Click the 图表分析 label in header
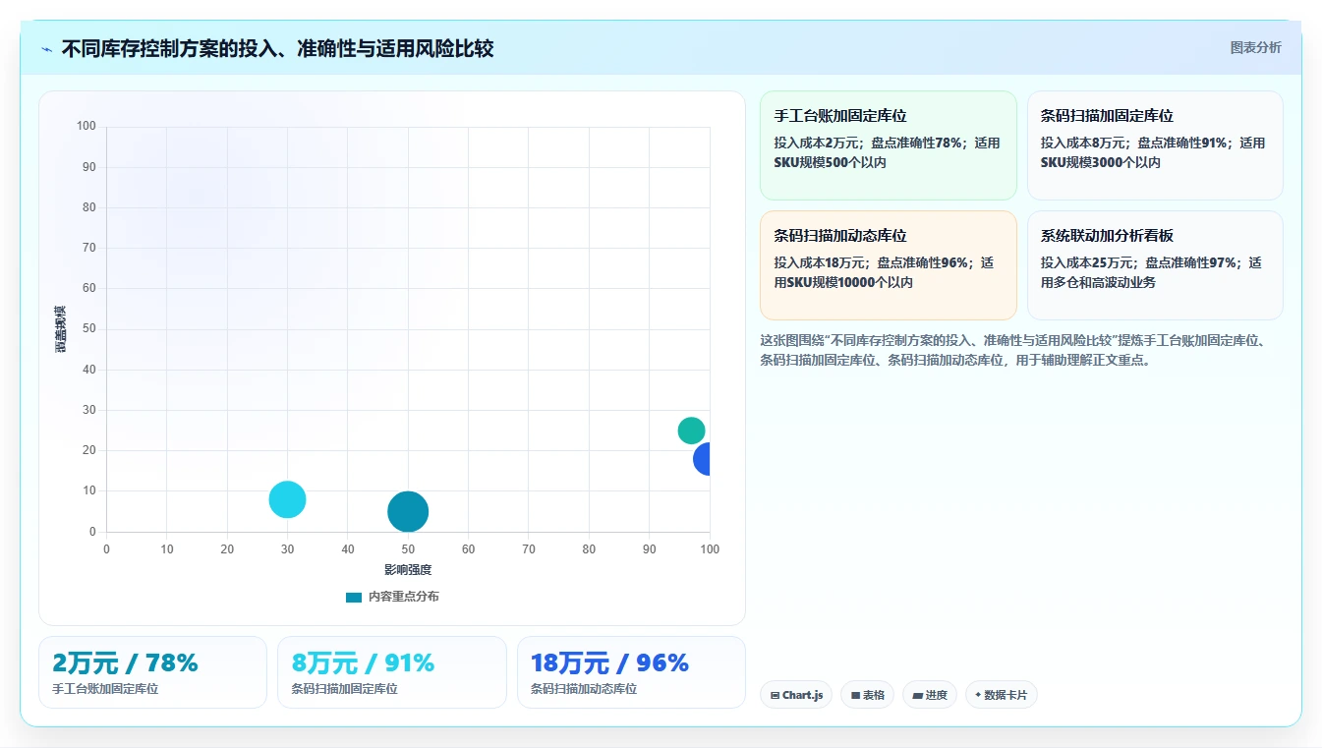The height and width of the screenshot is (748, 1322). (1255, 47)
